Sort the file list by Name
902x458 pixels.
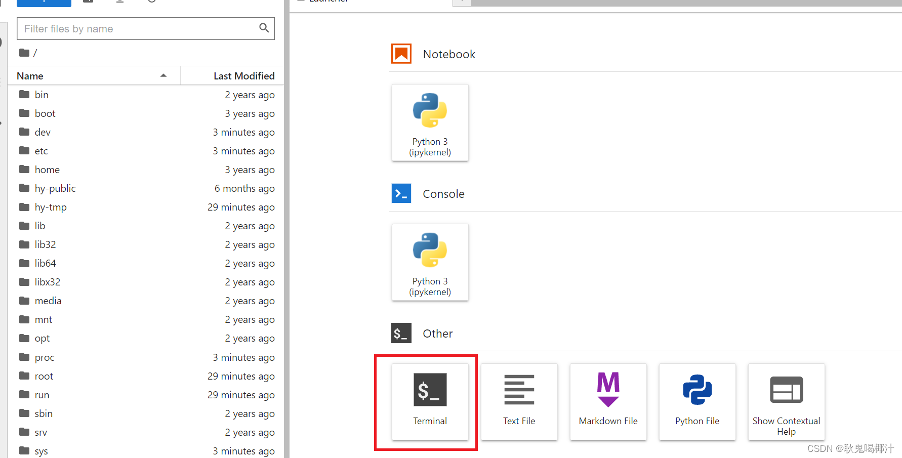pos(94,76)
